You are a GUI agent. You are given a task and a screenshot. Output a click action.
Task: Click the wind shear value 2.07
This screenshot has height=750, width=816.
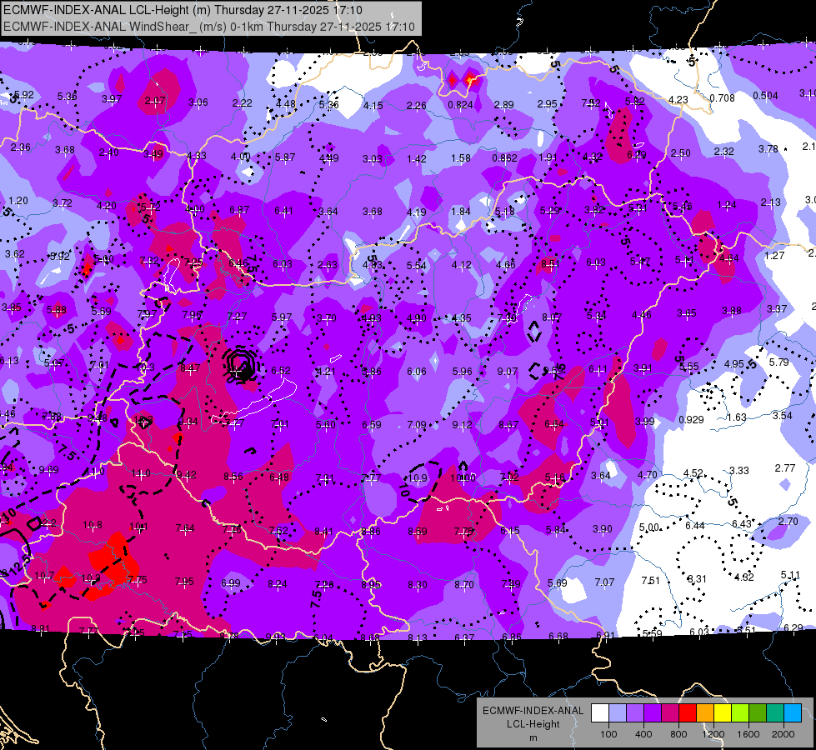[155, 101]
